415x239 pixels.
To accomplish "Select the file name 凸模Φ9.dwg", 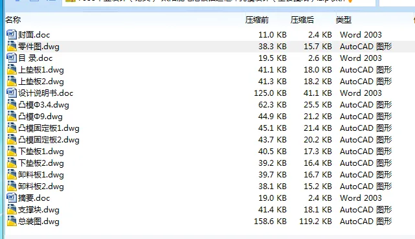I will 40,116.
